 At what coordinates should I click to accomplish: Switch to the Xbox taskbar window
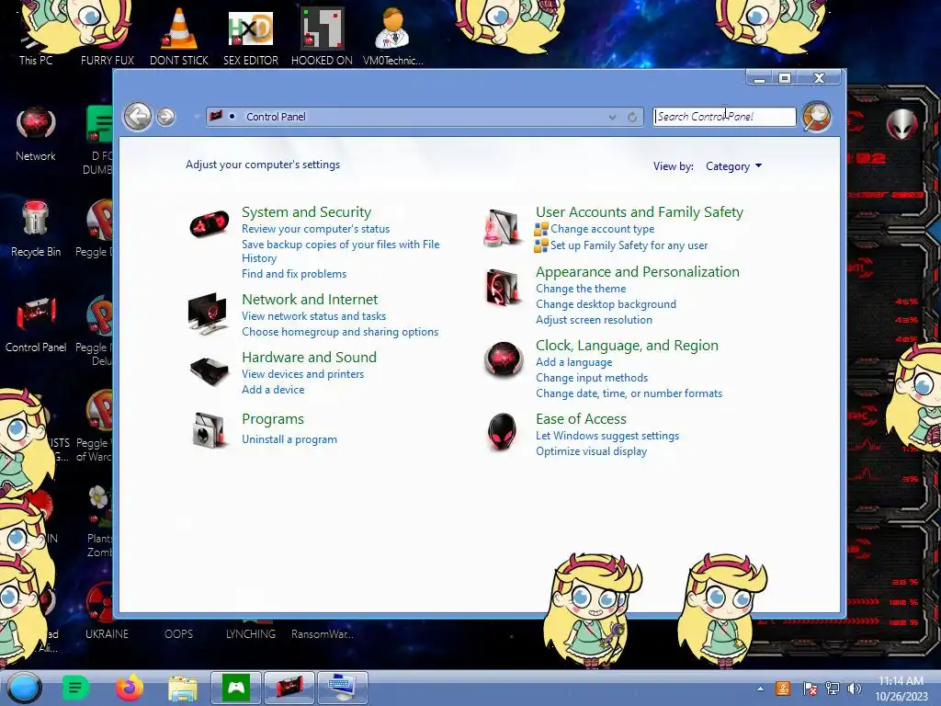236,688
